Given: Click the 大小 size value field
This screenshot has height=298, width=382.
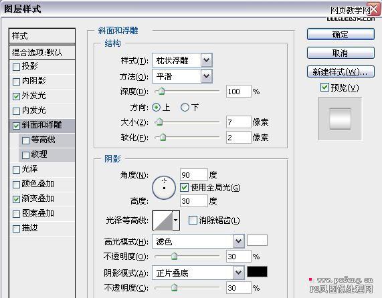Looking at the screenshot, I should coord(239,122).
